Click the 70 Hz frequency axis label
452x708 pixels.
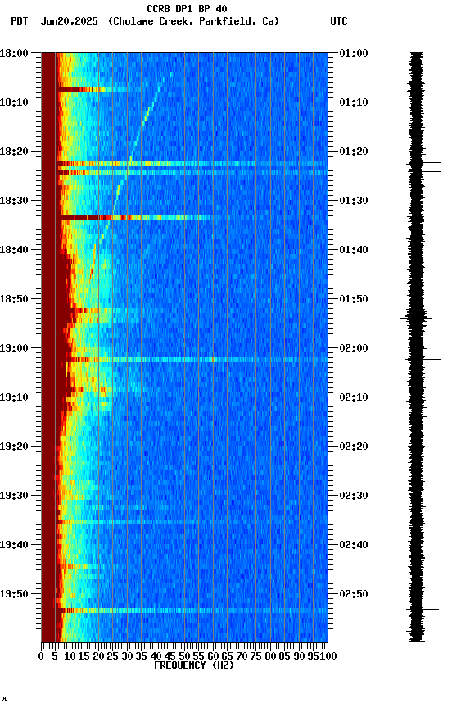tap(242, 656)
